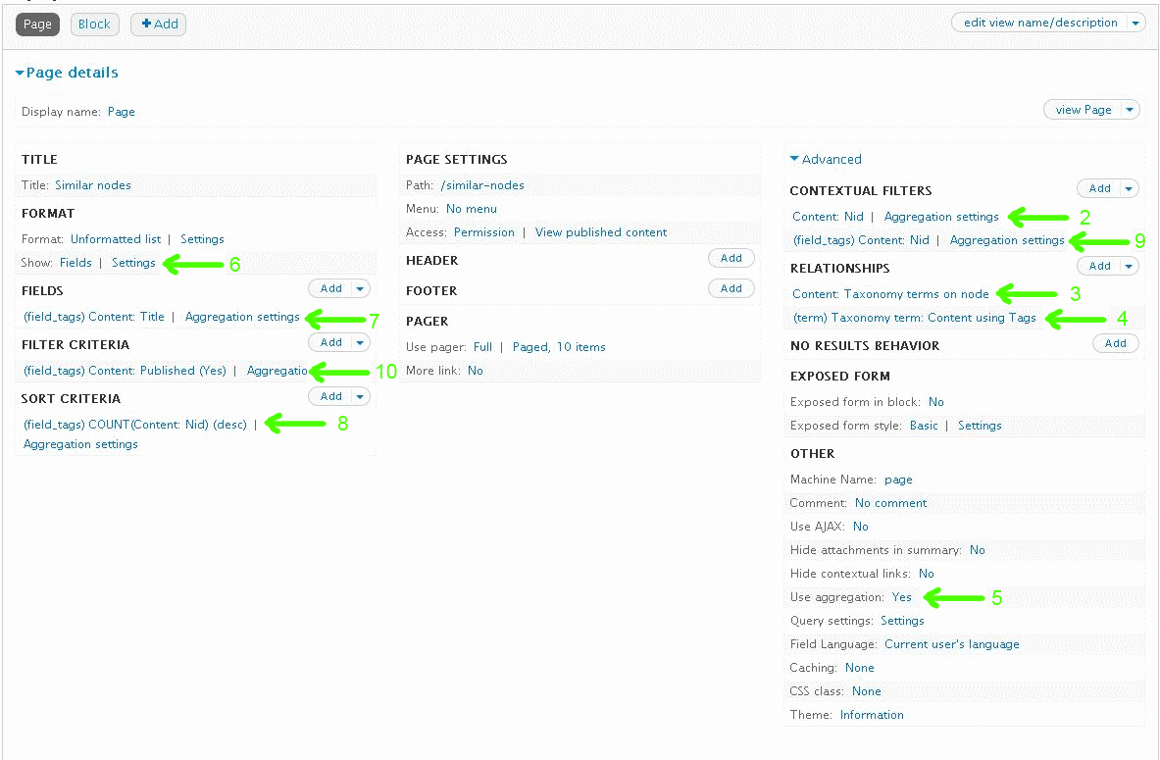This screenshot has height=760, width=1160.
Task: Open (field_tags) Content: Nid contextual filter
Action: tap(861, 240)
